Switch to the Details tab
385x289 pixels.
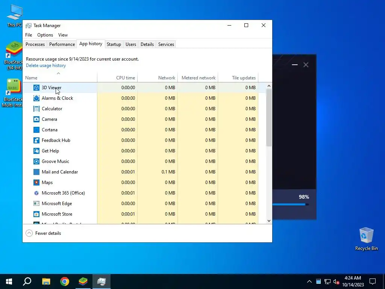coord(147,44)
